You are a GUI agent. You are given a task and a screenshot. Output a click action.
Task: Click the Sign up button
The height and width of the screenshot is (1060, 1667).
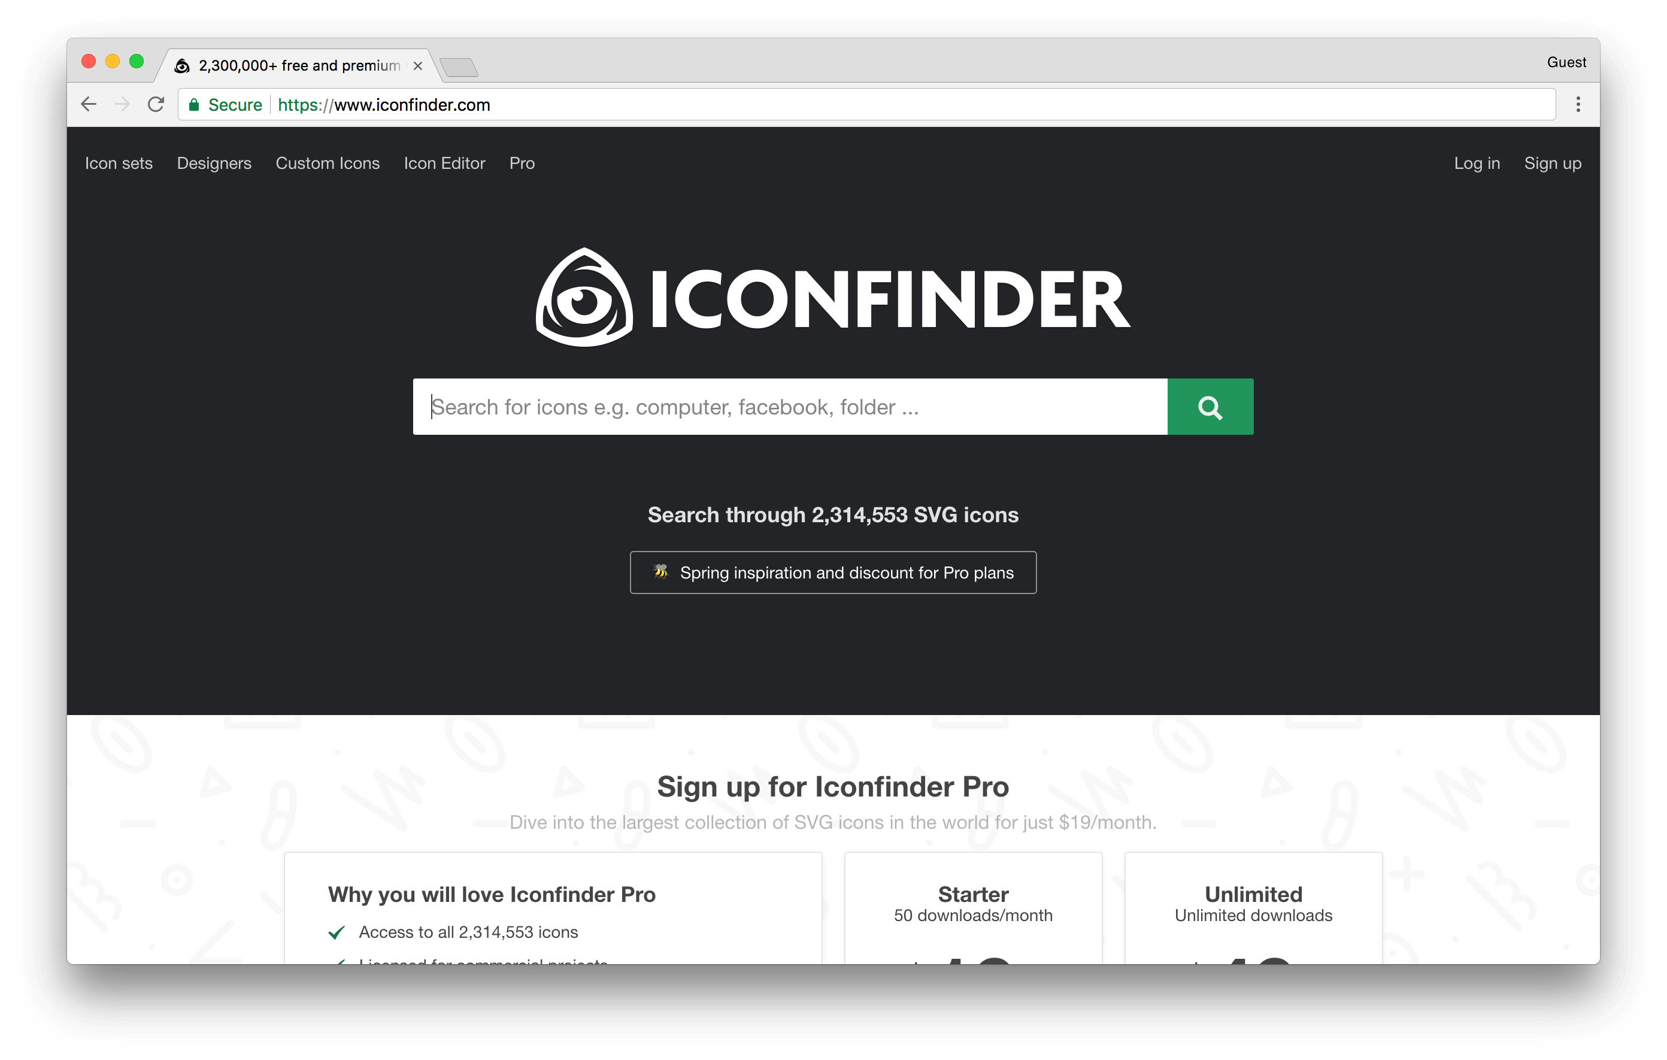tap(1551, 162)
